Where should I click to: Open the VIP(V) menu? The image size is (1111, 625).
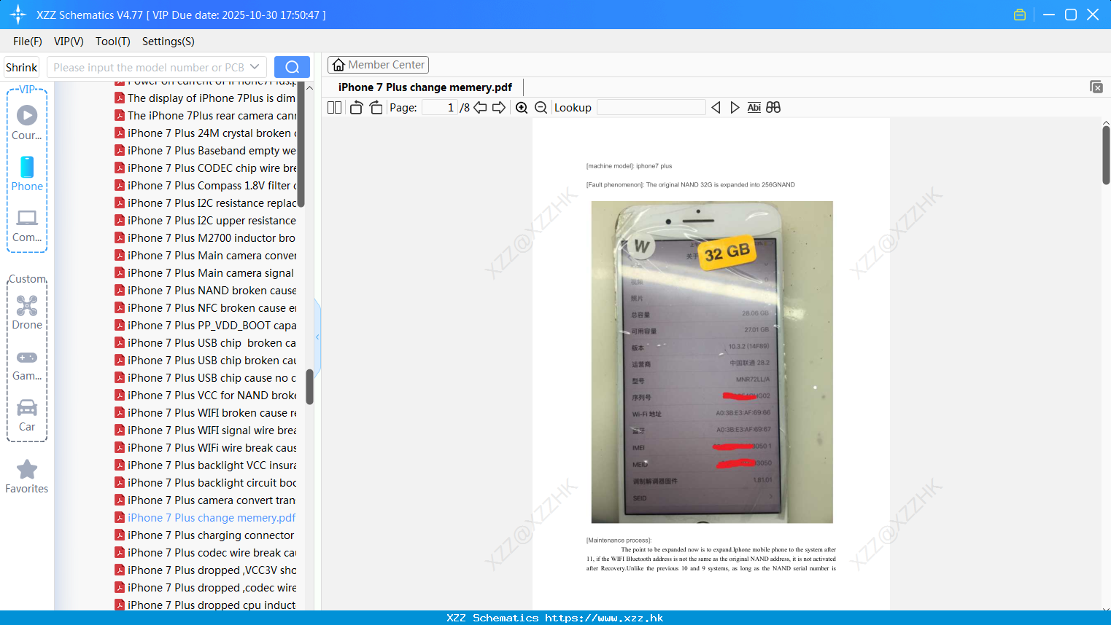pos(69,42)
